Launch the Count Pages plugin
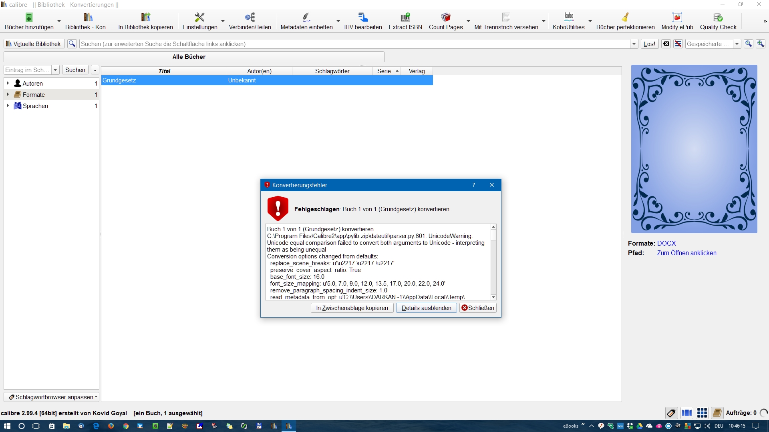The height and width of the screenshot is (432, 769). click(x=445, y=18)
